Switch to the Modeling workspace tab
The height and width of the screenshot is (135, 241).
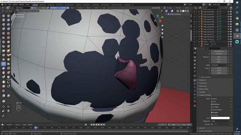[x=43, y=5]
